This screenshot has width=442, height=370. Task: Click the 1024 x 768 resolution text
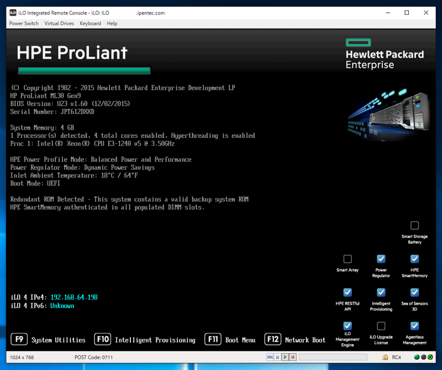(22, 357)
